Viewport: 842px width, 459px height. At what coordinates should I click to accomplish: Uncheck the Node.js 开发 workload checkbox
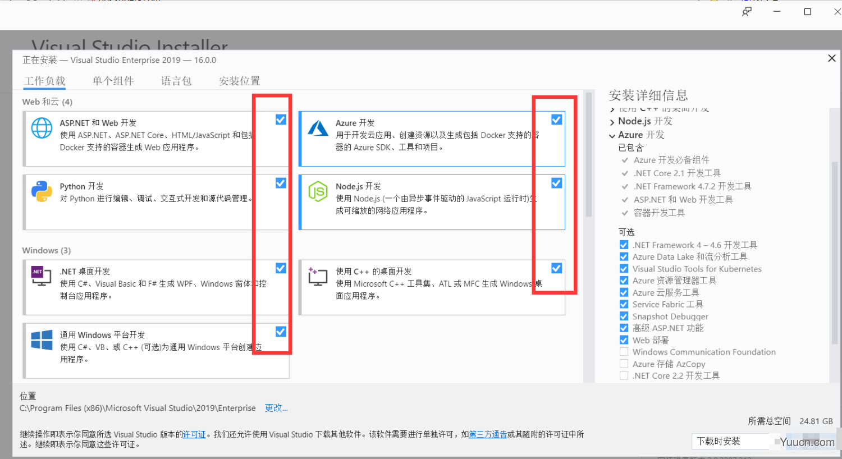click(556, 183)
